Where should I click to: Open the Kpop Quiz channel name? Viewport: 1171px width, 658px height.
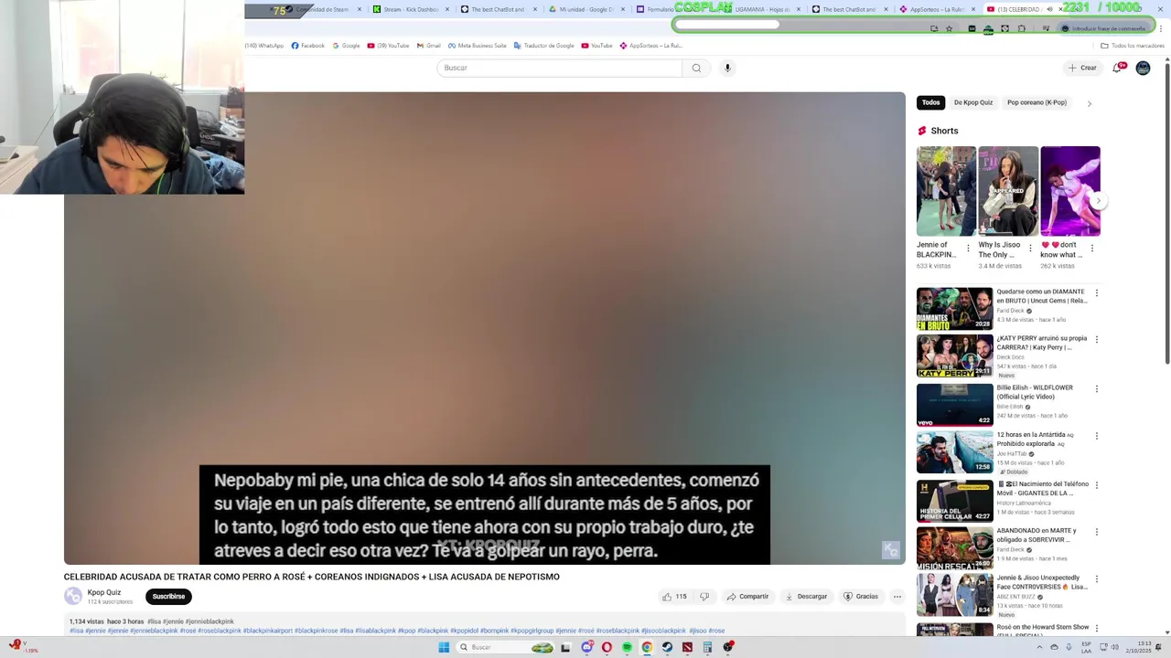(x=104, y=592)
